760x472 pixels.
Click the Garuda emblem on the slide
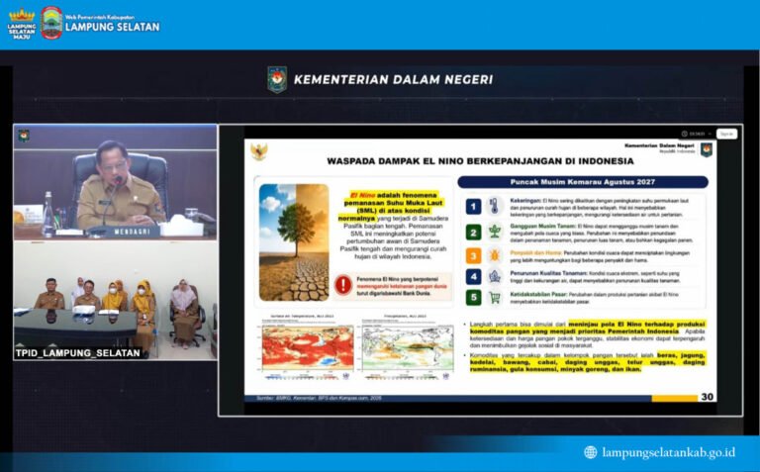click(258, 151)
